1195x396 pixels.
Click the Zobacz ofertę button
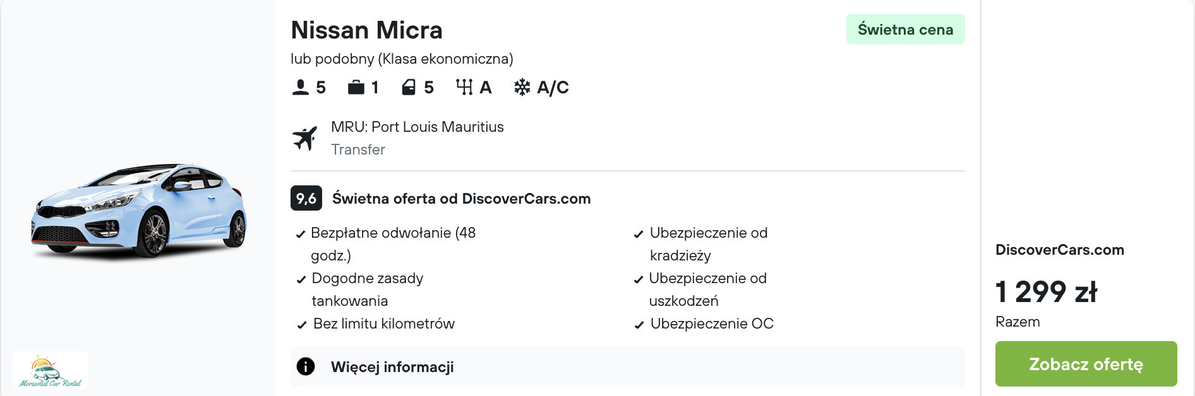1085,364
